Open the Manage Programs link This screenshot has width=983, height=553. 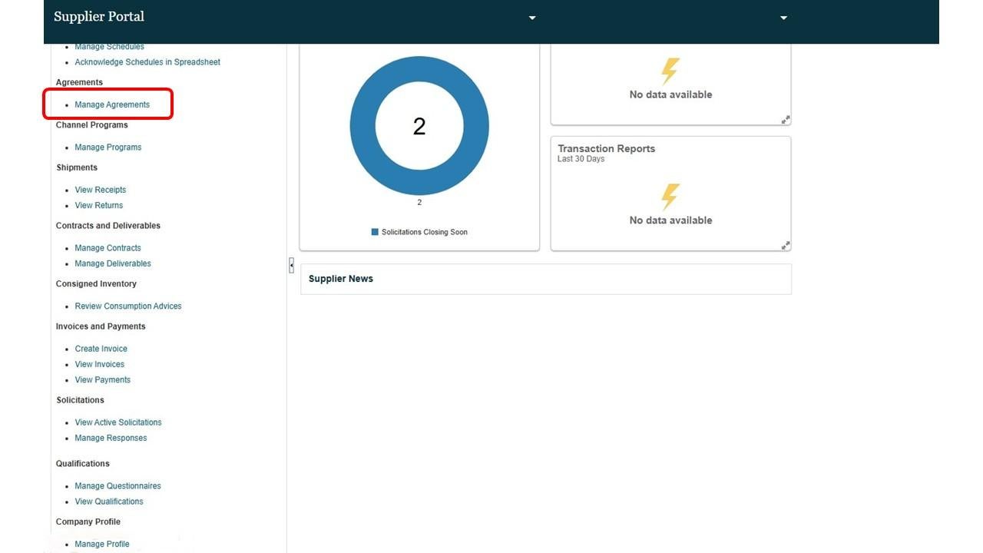pyautogui.click(x=108, y=147)
